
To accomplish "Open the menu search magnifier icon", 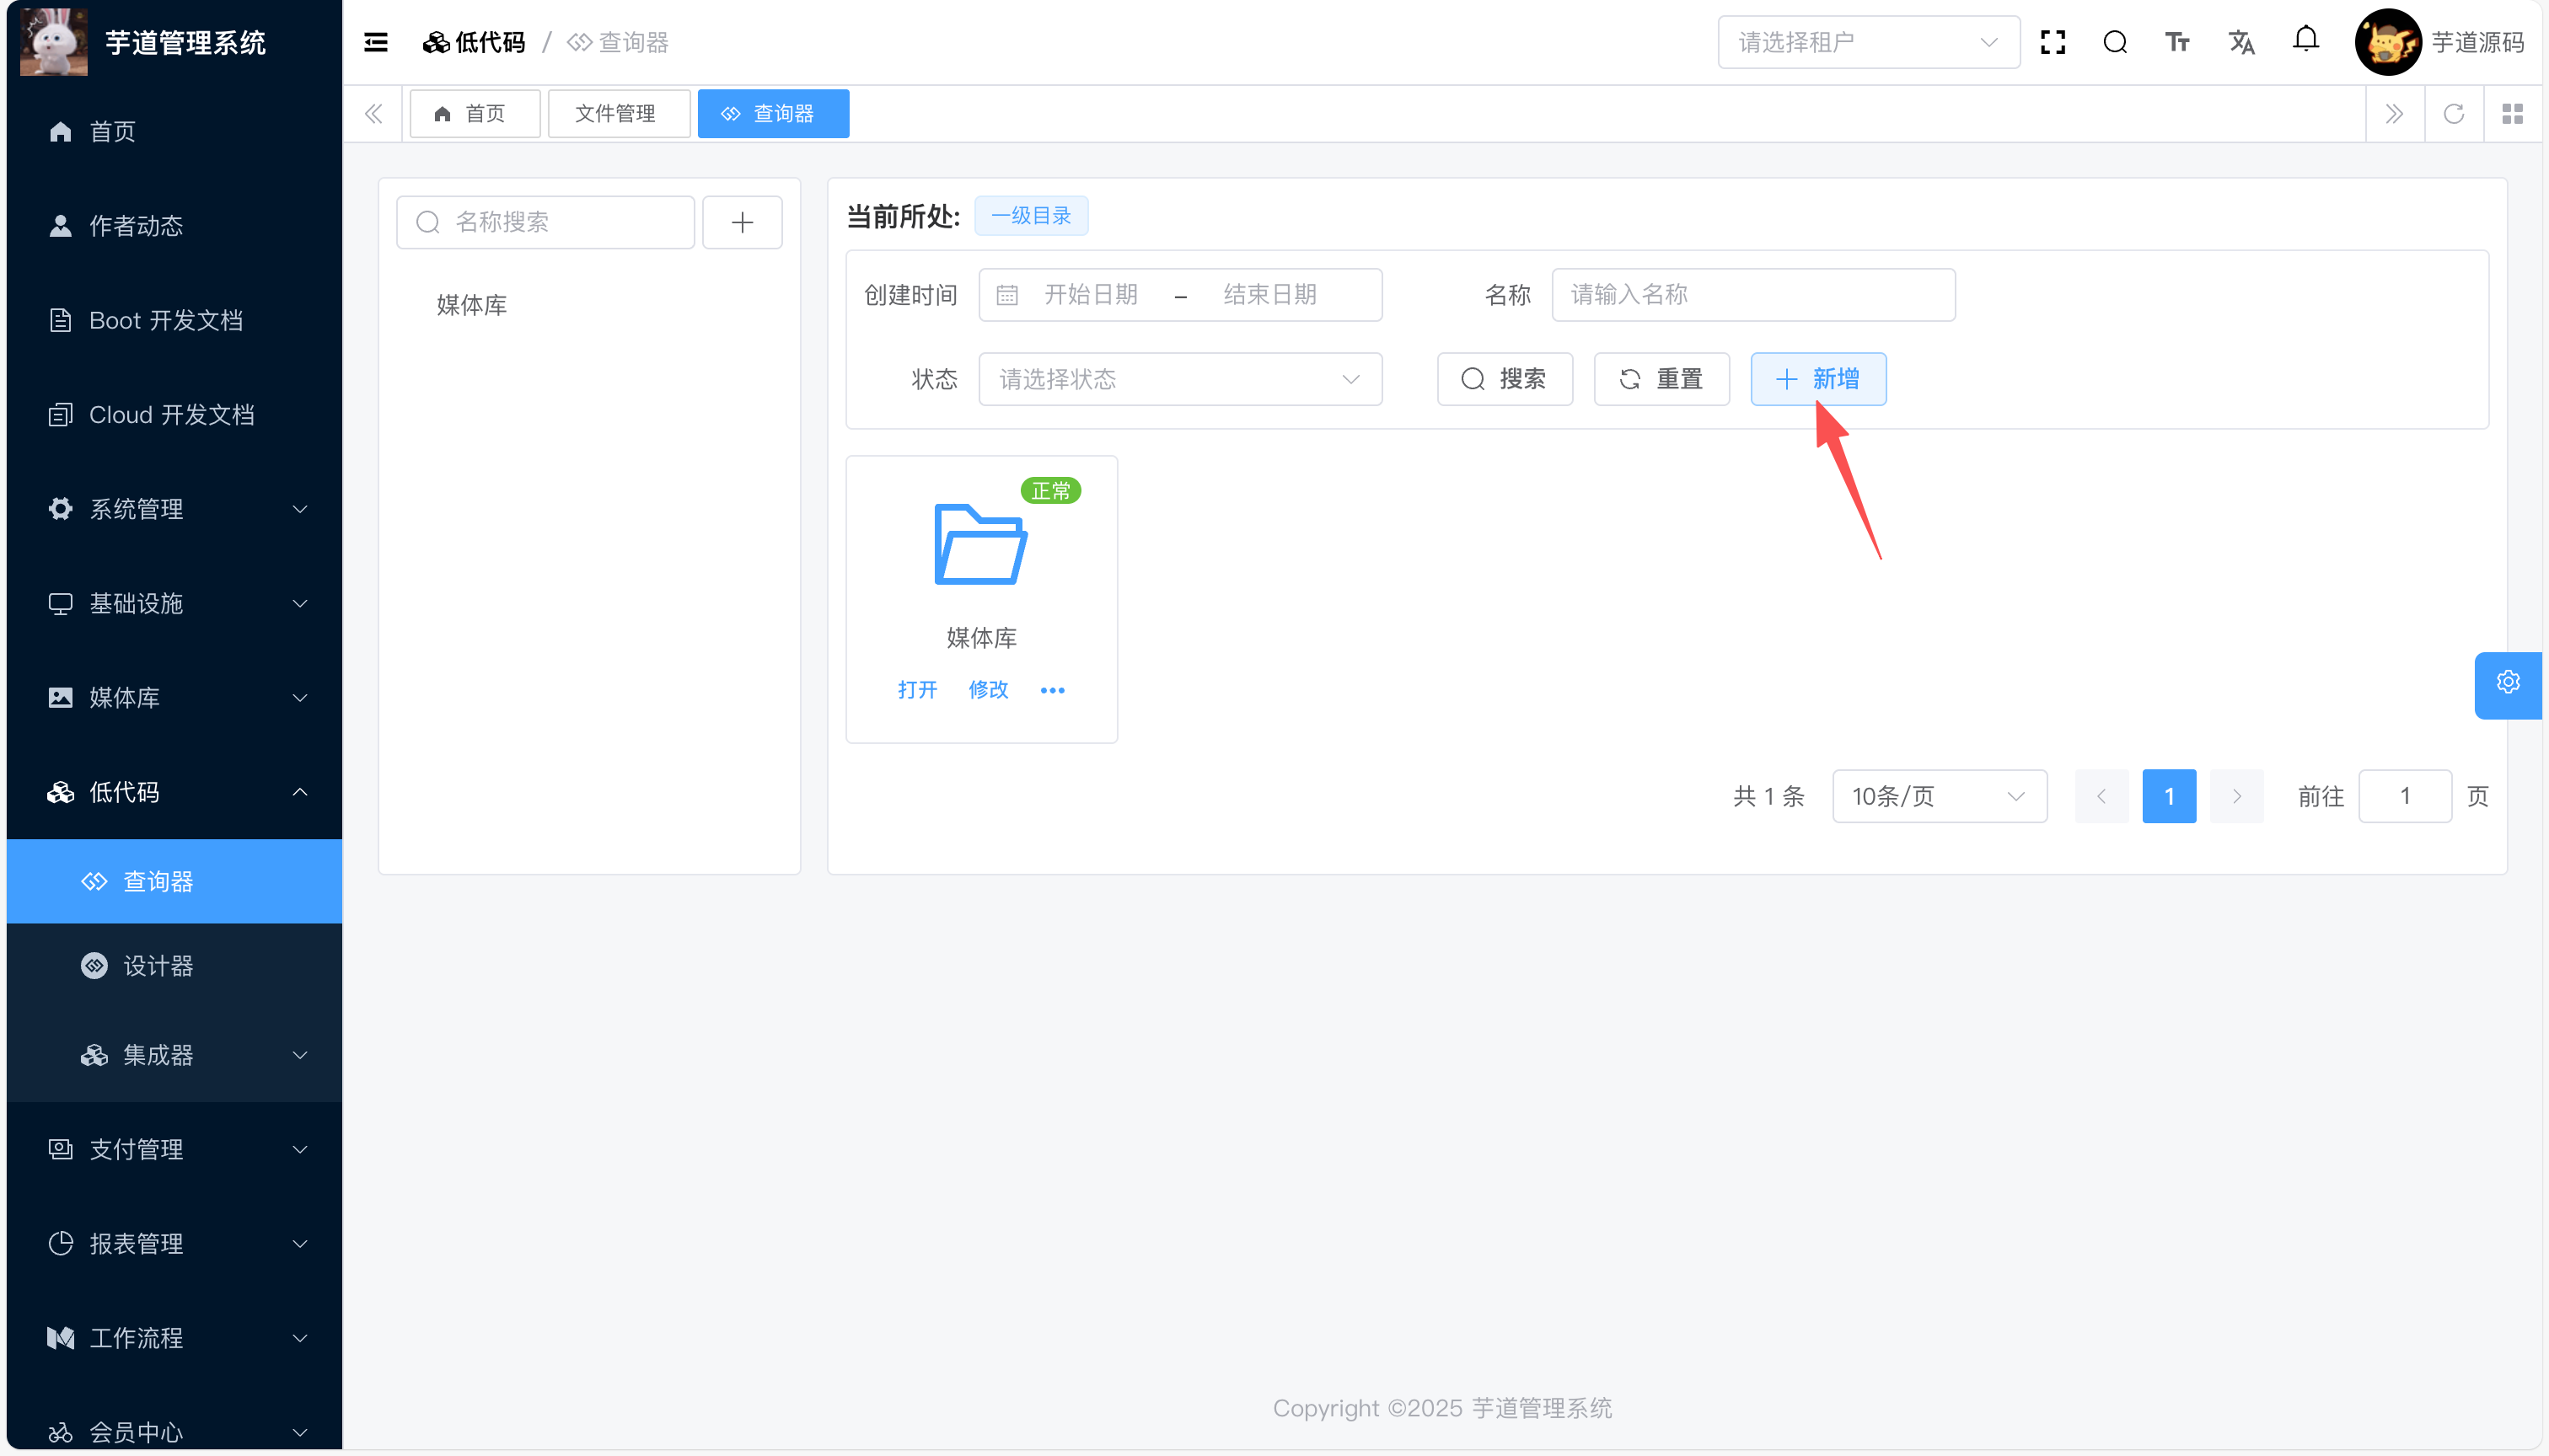I will pos(2114,42).
